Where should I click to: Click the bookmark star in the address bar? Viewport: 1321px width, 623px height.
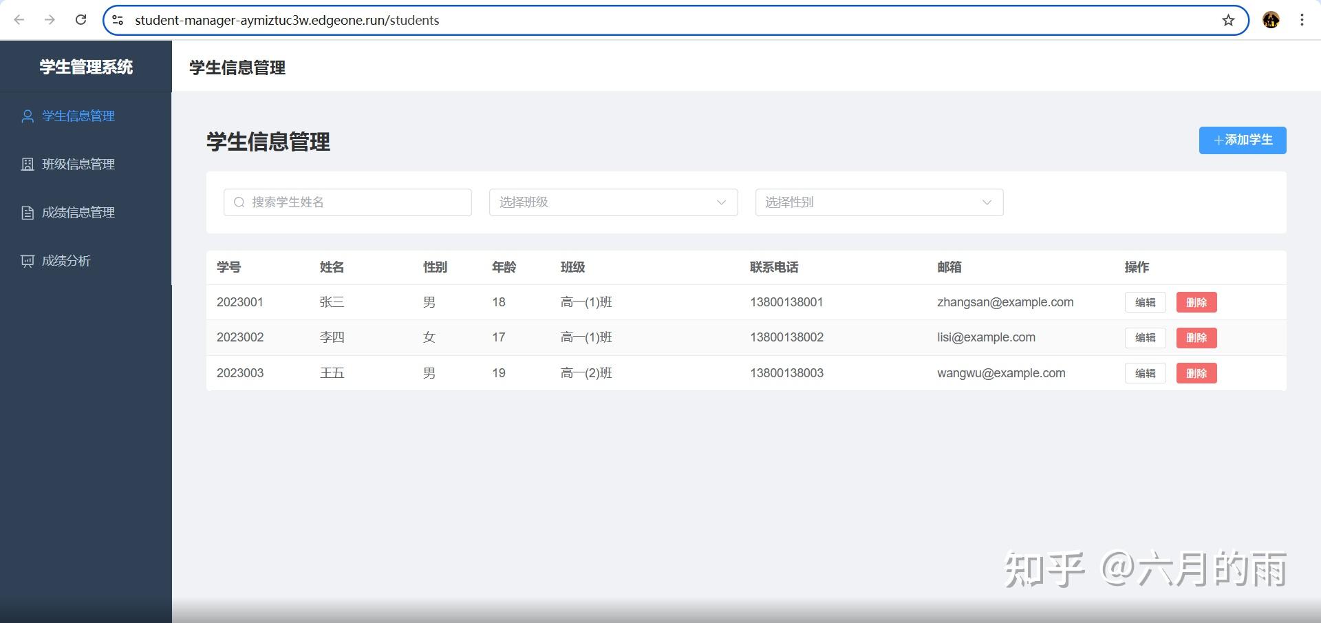coord(1228,20)
